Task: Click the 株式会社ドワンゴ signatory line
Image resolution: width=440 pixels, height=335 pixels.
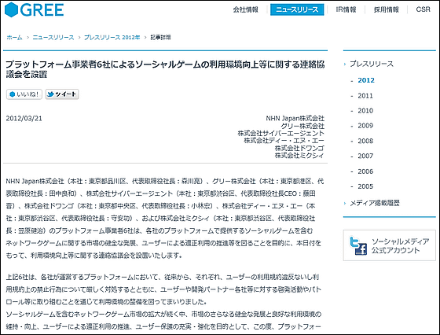Action: point(299,148)
